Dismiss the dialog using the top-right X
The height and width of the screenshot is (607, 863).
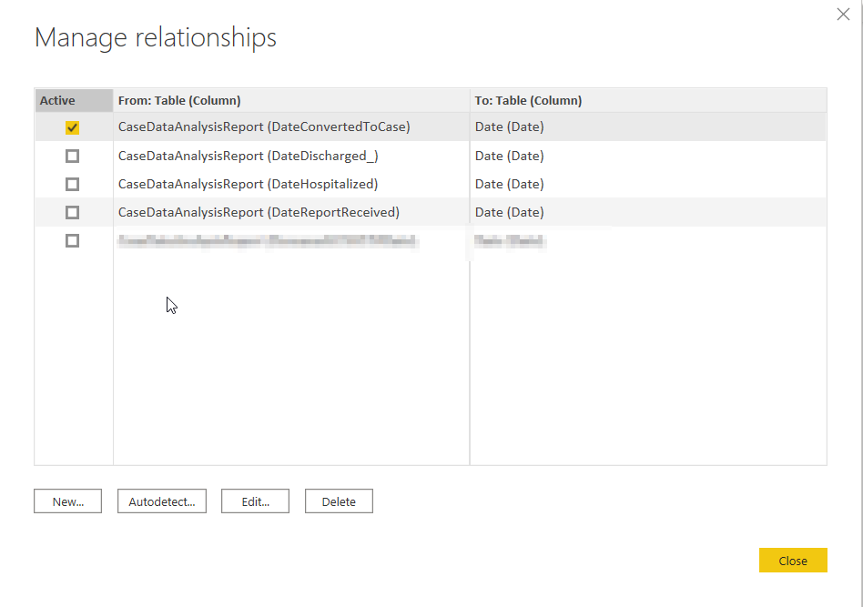coord(843,15)
